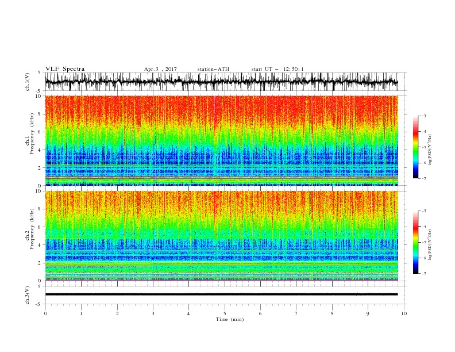This screenshot has height=352, width=455.
Task: Click the ch.1 spectrogram color scale bar
Action: (x=415, y=147)
